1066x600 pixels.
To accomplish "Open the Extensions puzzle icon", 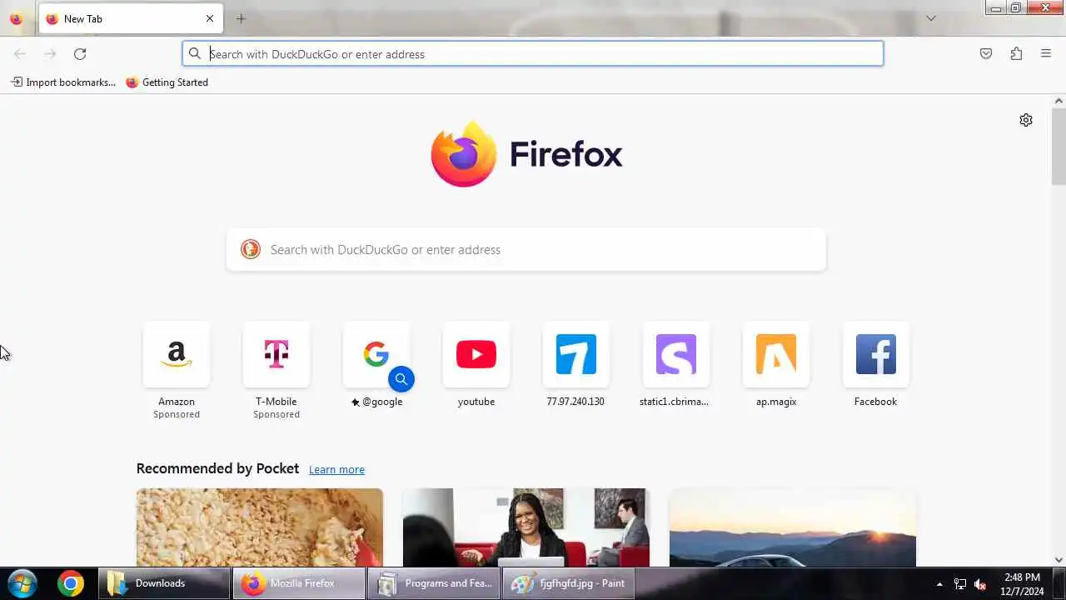I will pyautogui.click(x=1016, y=54).
